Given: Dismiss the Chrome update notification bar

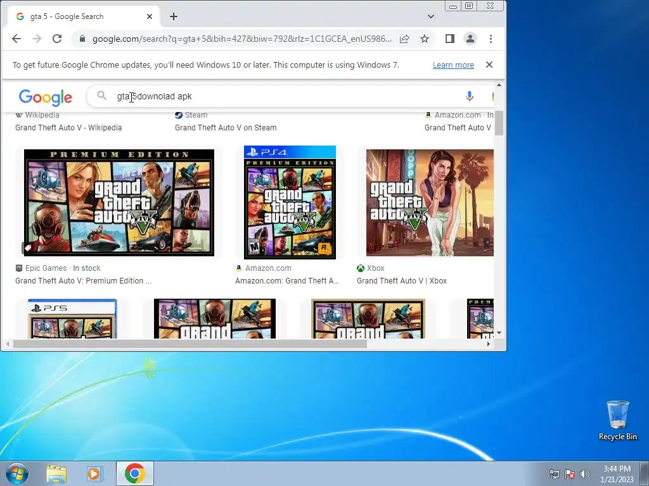Looking at the screenshot, I should [x=489, y=65].
